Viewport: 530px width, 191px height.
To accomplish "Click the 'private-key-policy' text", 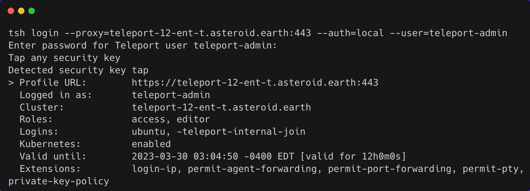I will 59,181.
